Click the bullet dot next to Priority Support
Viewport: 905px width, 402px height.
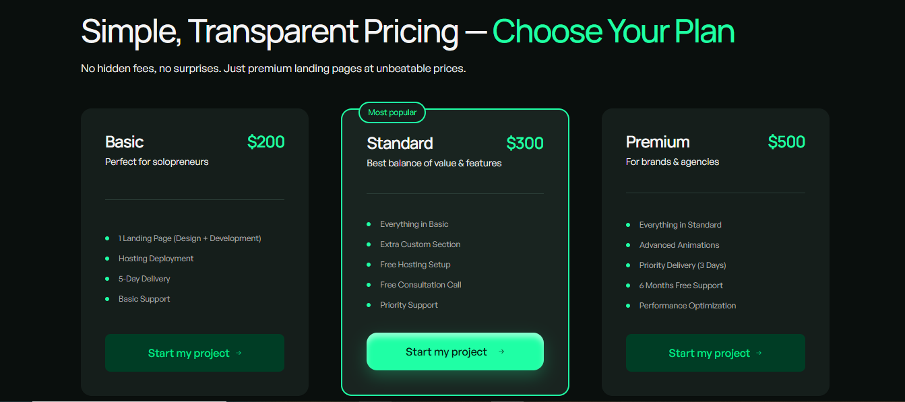369,305
